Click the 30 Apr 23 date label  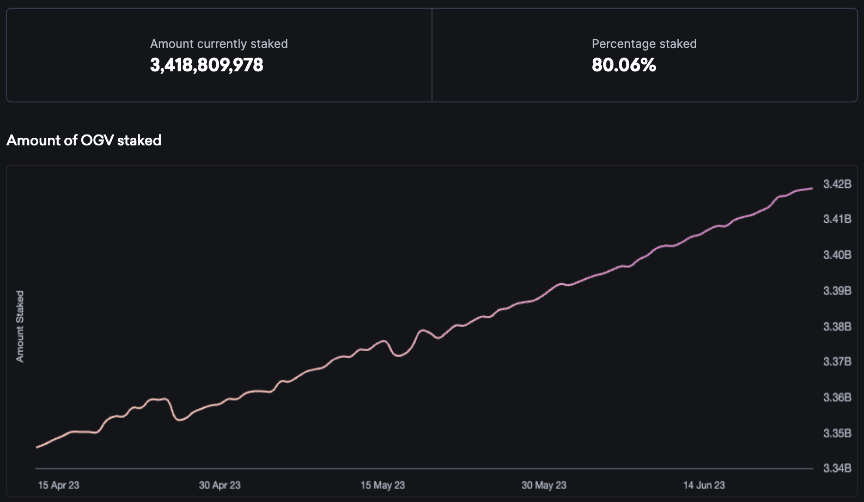(220, 485)
